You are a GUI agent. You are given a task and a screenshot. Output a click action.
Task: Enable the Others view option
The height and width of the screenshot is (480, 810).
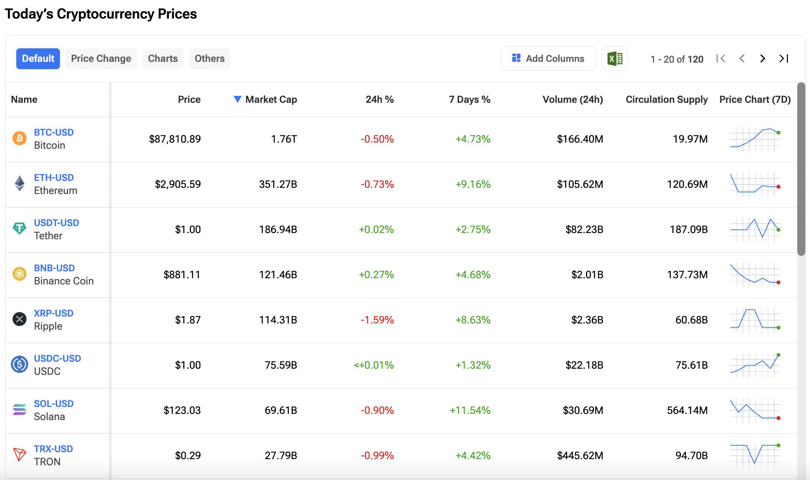coord(209,58)
